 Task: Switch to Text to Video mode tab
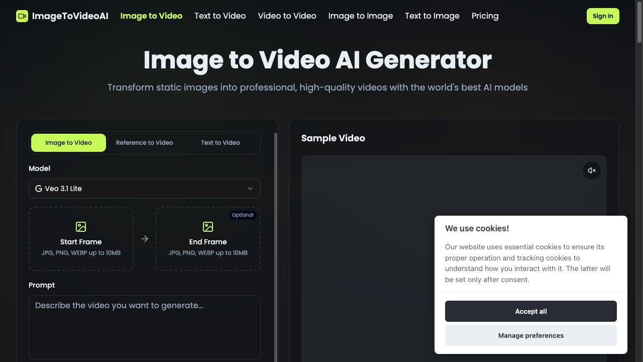(221, 143)
